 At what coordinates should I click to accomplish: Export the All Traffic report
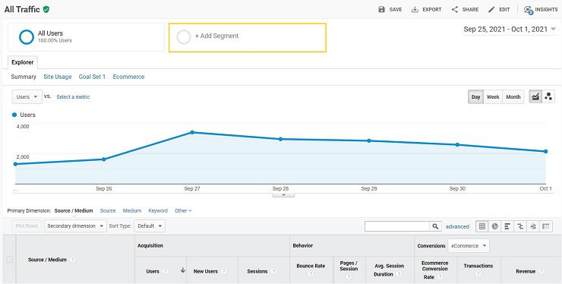tap(426, 9)
